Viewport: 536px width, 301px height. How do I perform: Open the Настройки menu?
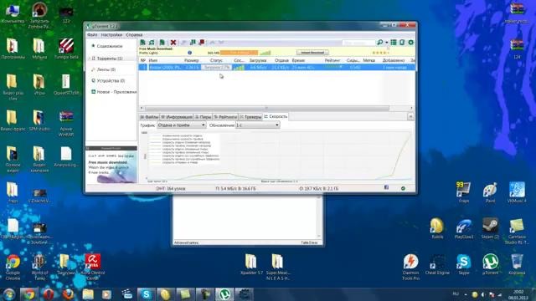(x=111, y=35)
